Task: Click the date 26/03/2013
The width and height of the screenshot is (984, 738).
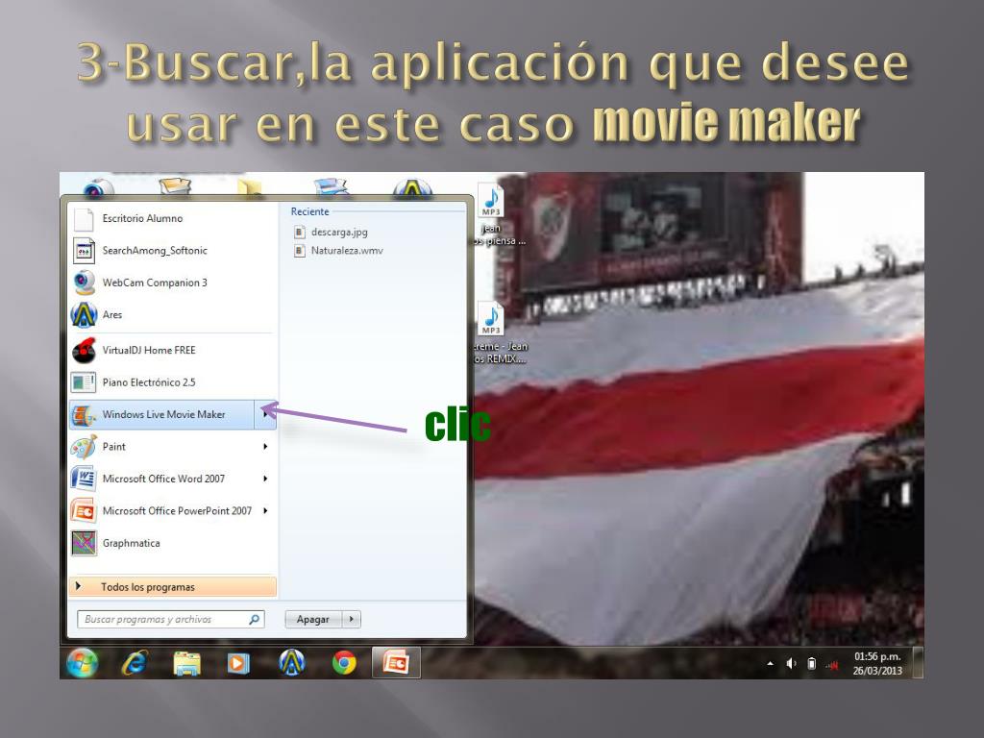Action: click(877, 671)
